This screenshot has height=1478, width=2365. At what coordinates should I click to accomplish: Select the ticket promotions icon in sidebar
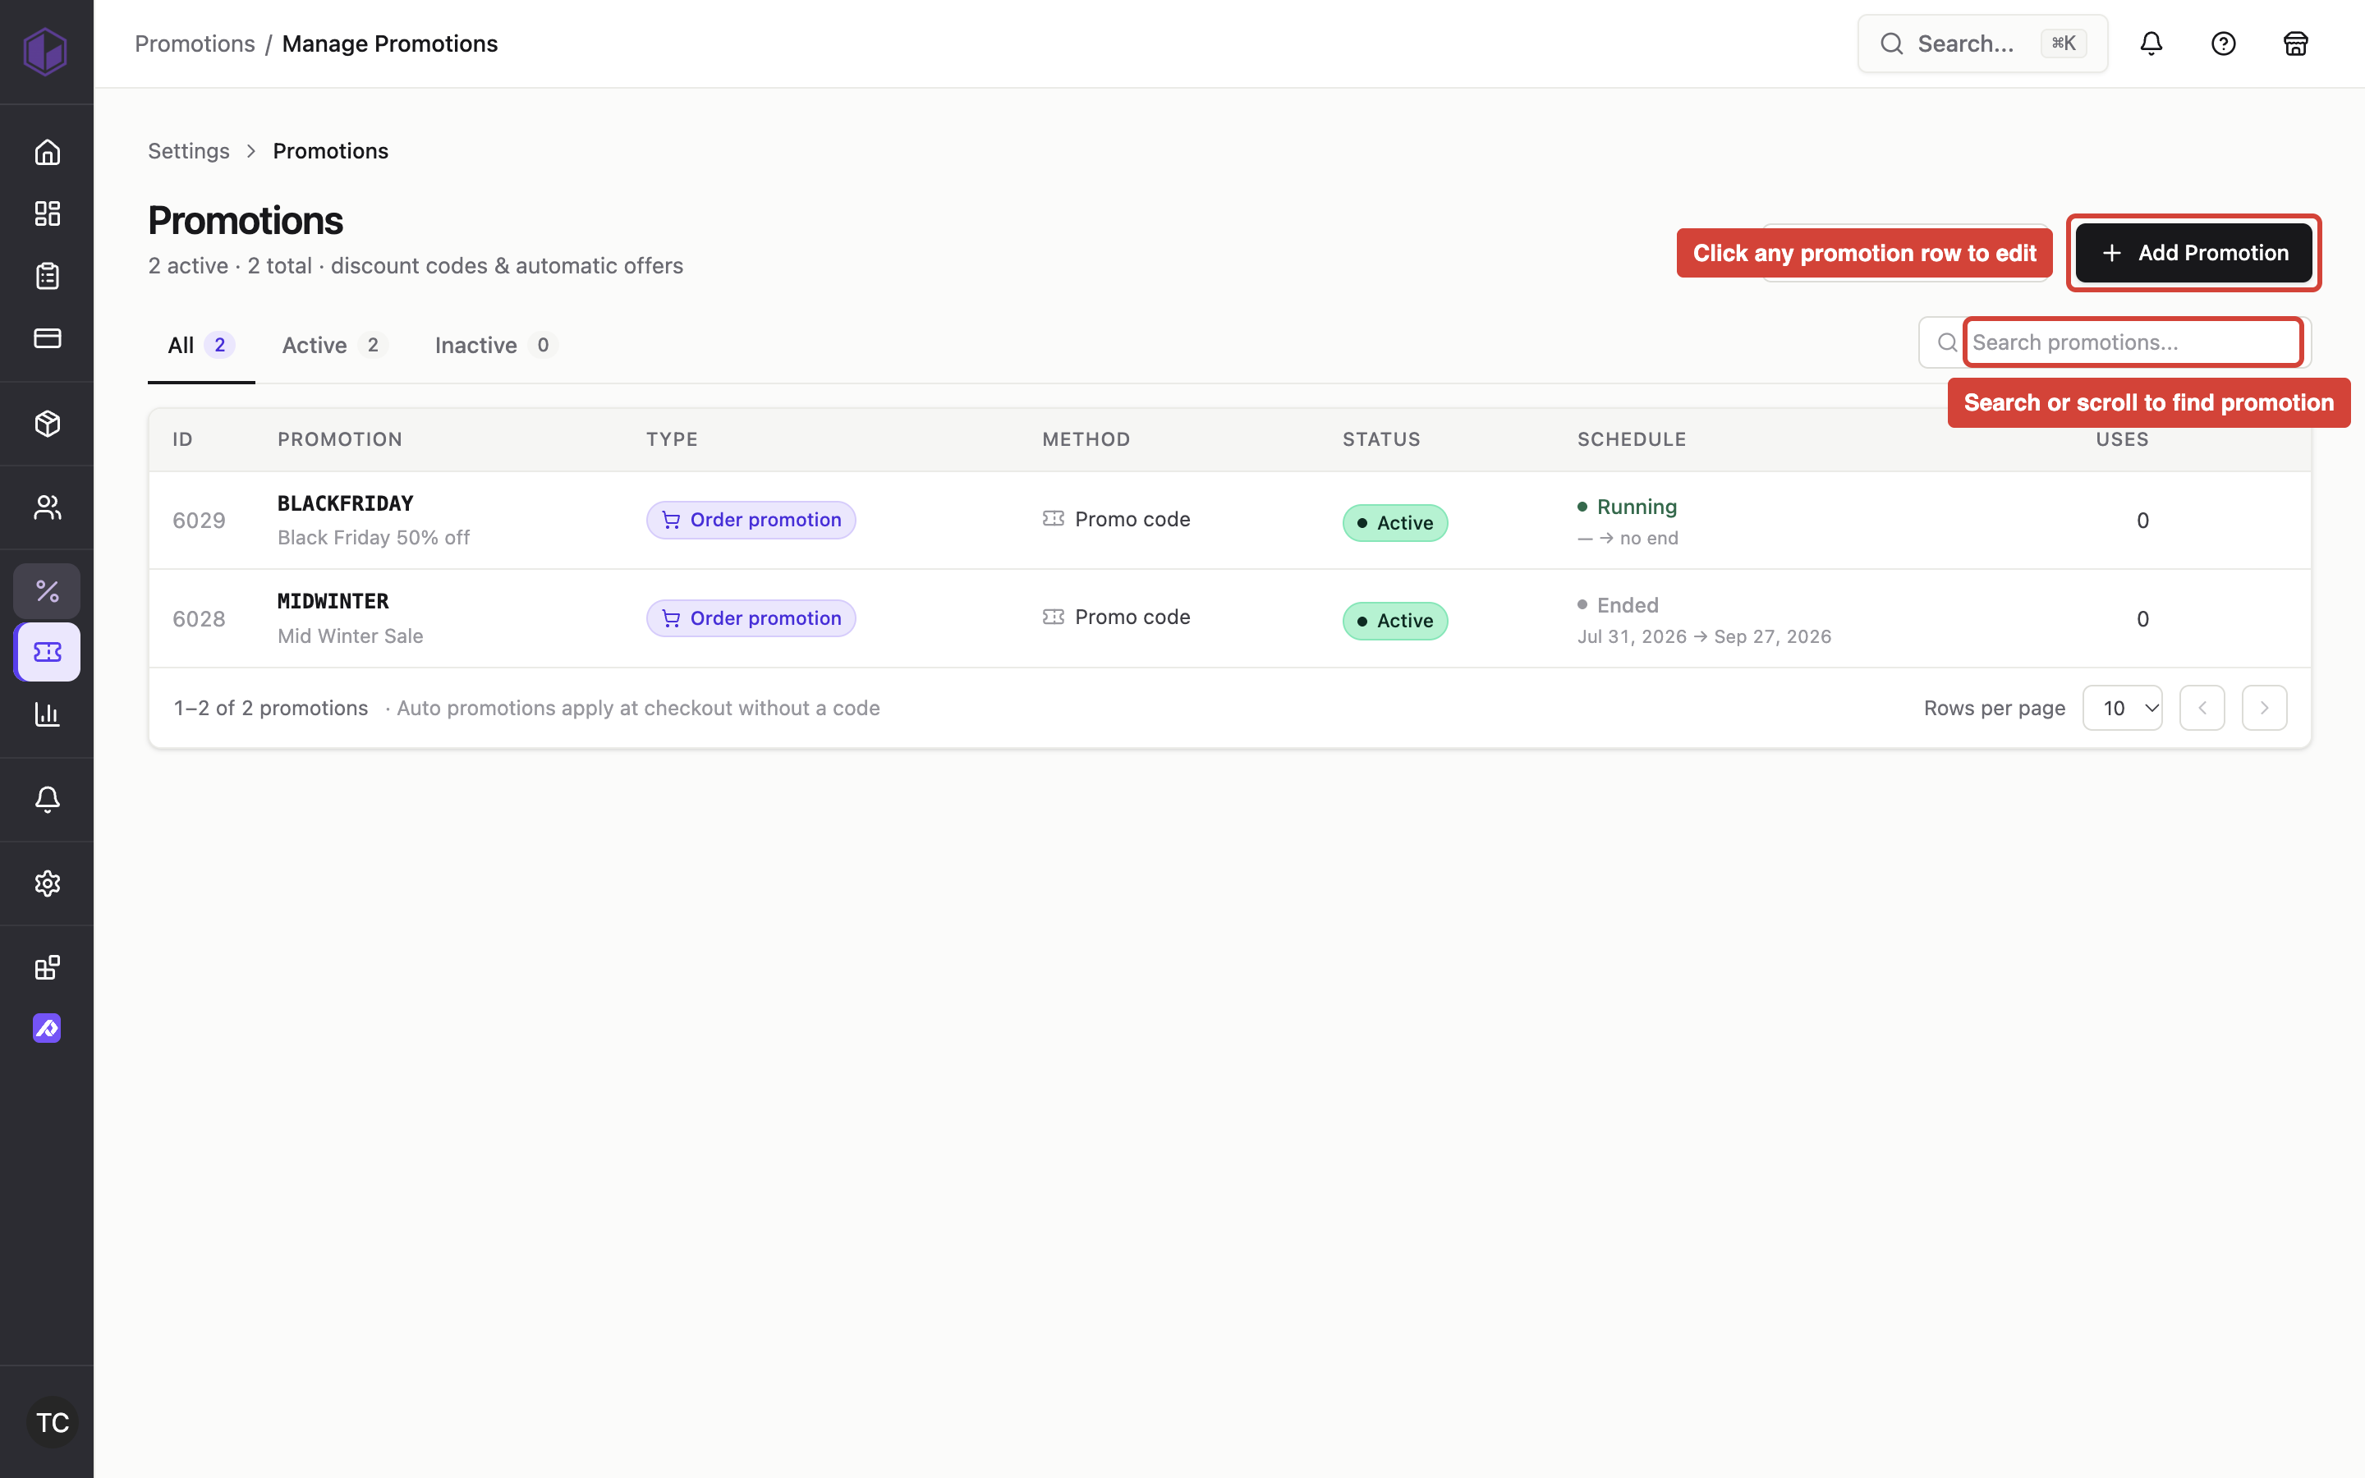point(47,652)
